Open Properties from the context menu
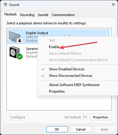Image resolution: width=118 pixels, height=135 pixels. click(57, 91)
